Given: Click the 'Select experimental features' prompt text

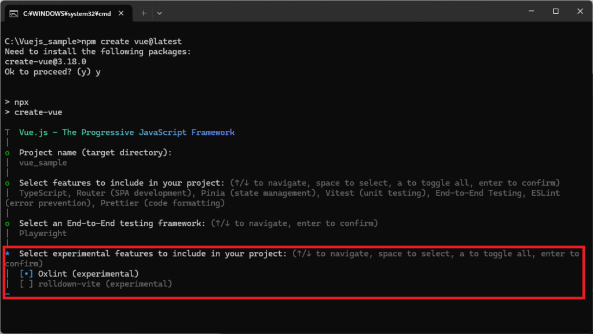Looking at the screenshot, I should [x=153, y=254].
